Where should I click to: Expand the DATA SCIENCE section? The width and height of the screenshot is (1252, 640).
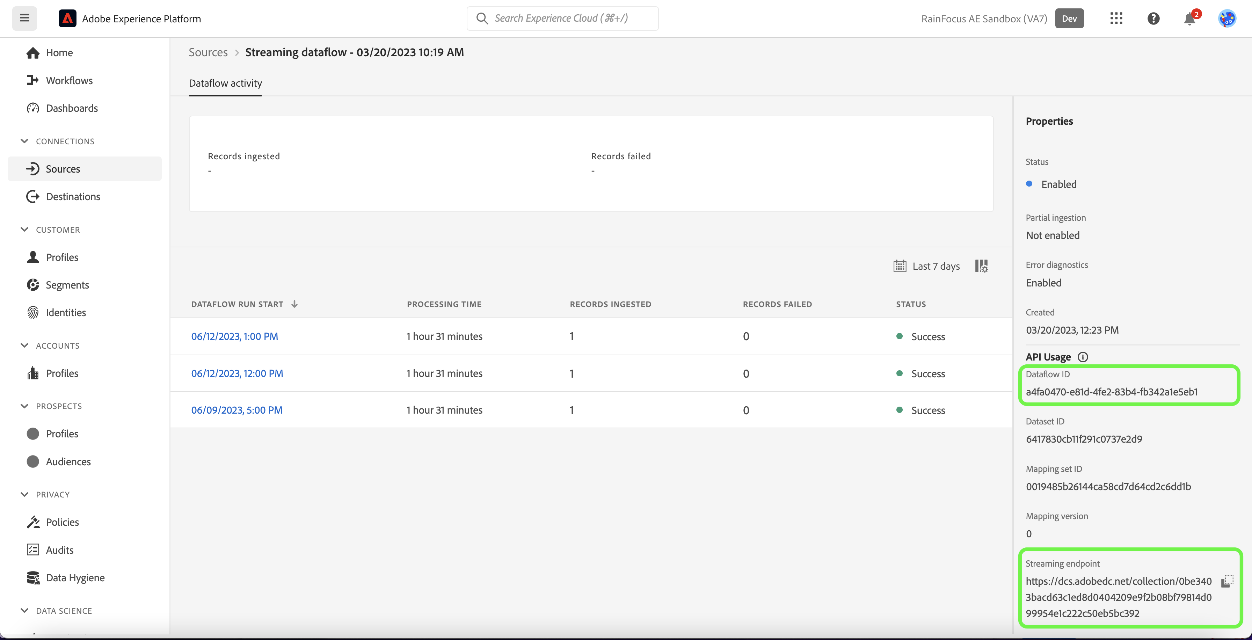24,610
